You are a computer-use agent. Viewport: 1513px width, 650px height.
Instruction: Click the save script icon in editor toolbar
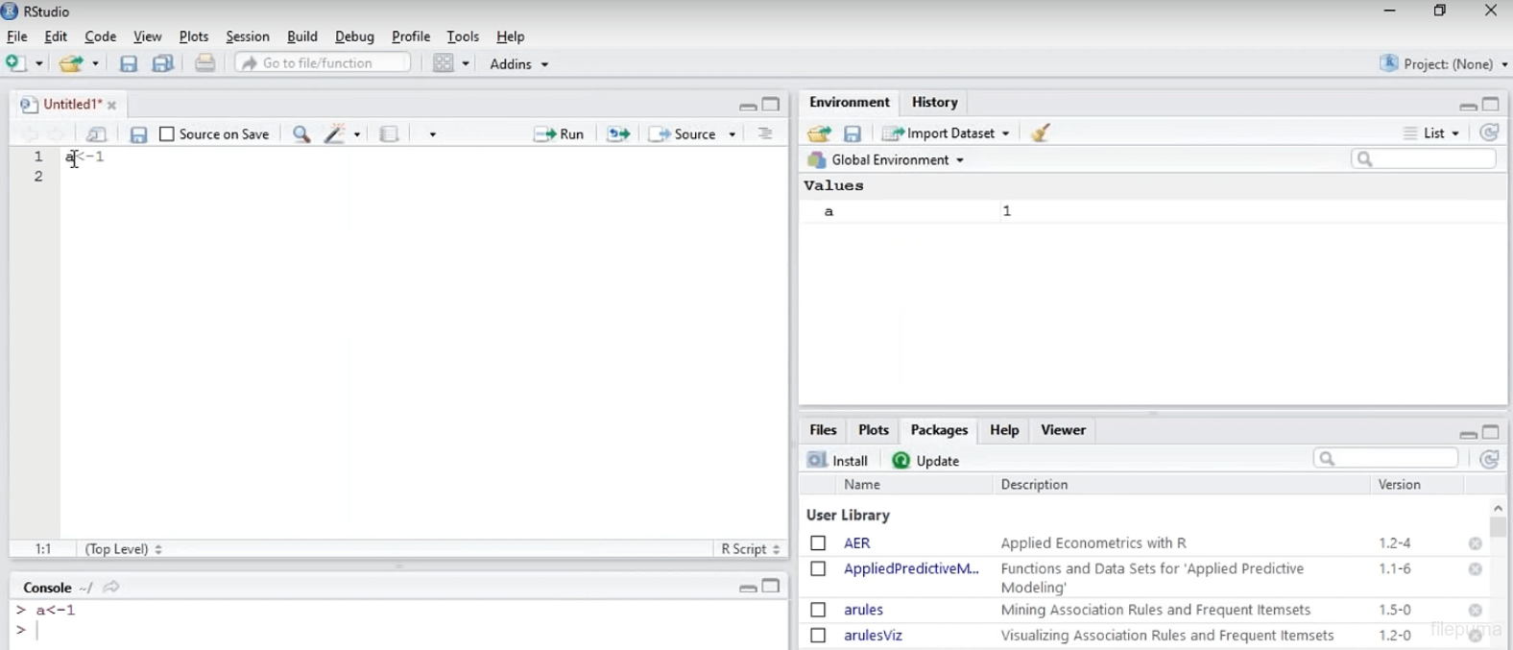(138, 134)
